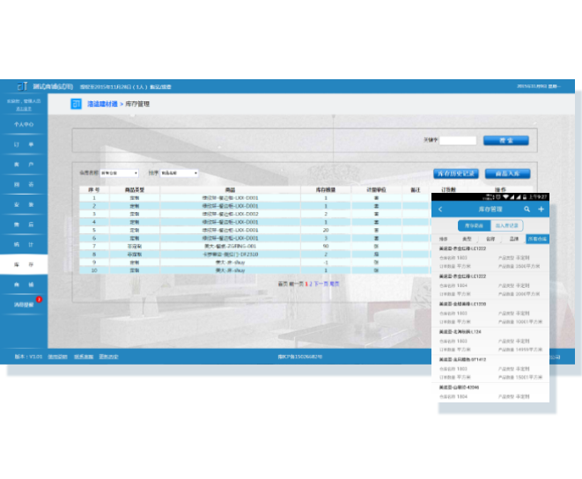Go to page 2 in the pagination
Screen dimensions: 582x479
[x=311, y=284]
